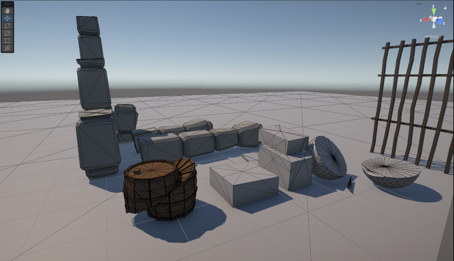This screenshot has height=261, width=454.
Task: Click the orientation gizmo overlay handle
Action: (419, 4)
